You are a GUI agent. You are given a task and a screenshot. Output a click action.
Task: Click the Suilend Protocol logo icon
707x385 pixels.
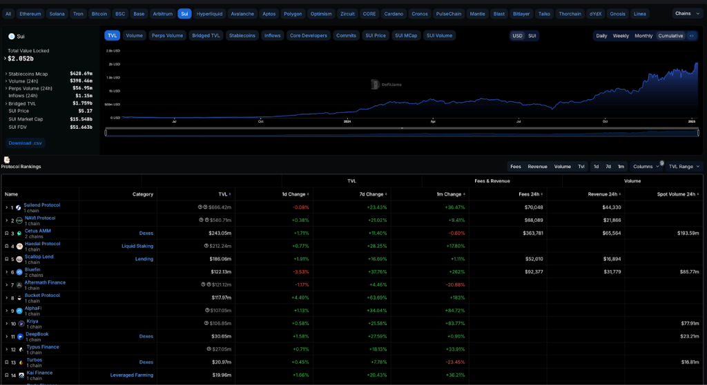point(19,208)
